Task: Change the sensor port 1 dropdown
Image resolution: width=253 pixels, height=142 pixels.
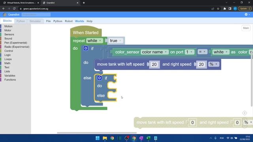Action: pyautogui.click(x=189, y=52)
